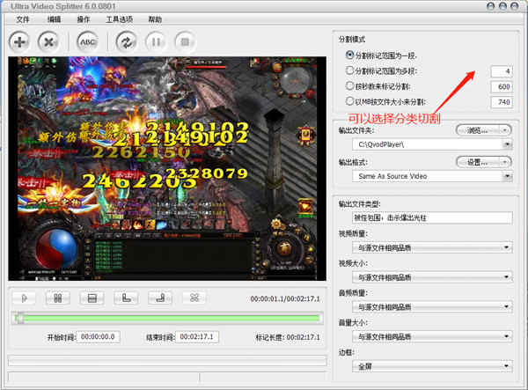Expand the audio quality dropdown
The width and height of the screenshot is (528, 390).
point(506,307)
